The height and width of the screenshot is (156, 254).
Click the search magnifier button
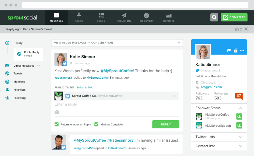click(214, 17)
